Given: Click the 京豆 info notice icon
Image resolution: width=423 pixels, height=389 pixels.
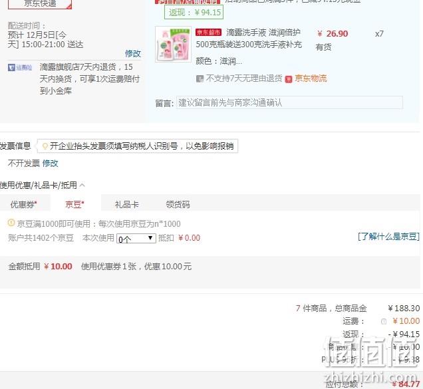Looking at the screenshot, I should [11, 223].
